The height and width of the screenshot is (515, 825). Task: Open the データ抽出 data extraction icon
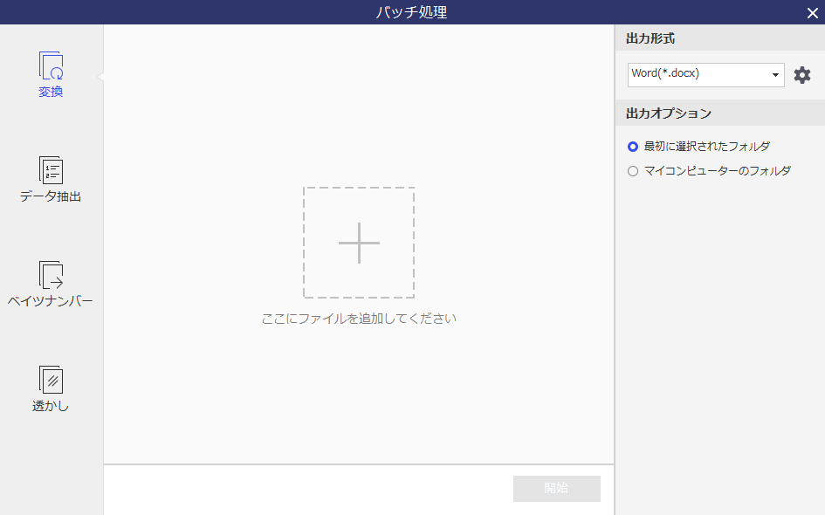51,170
